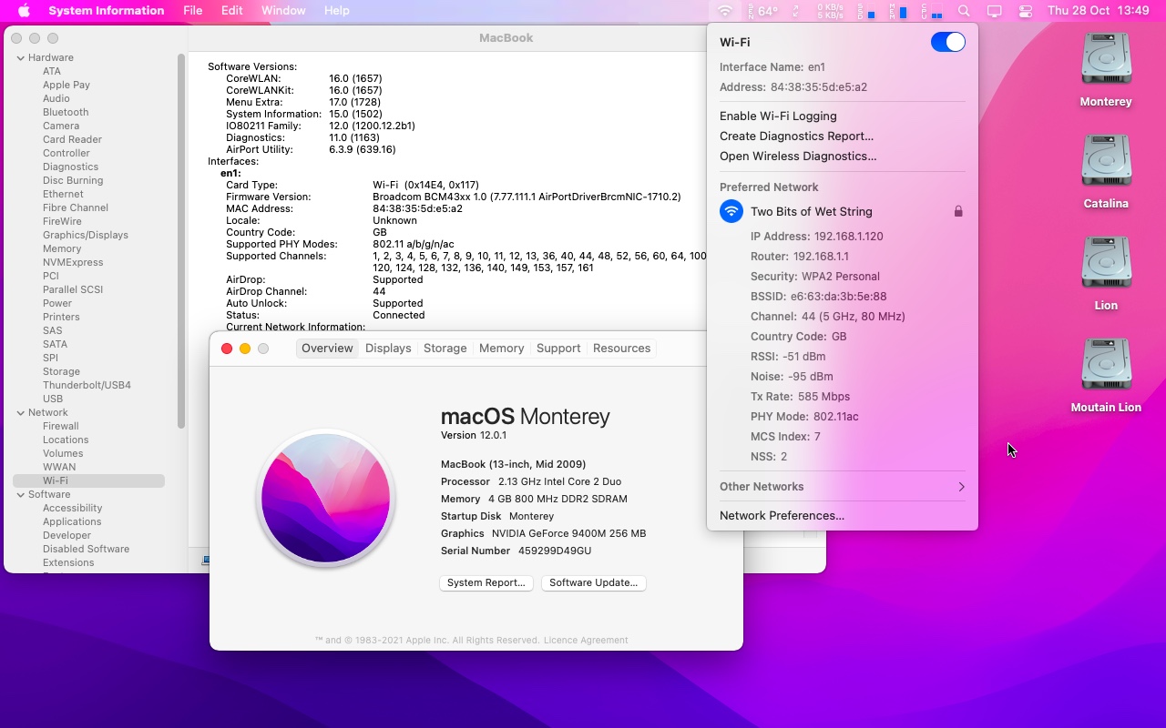Select Wi-Fi in the sidebar
Screen dimensions: 1166x728
coord(88,480)
